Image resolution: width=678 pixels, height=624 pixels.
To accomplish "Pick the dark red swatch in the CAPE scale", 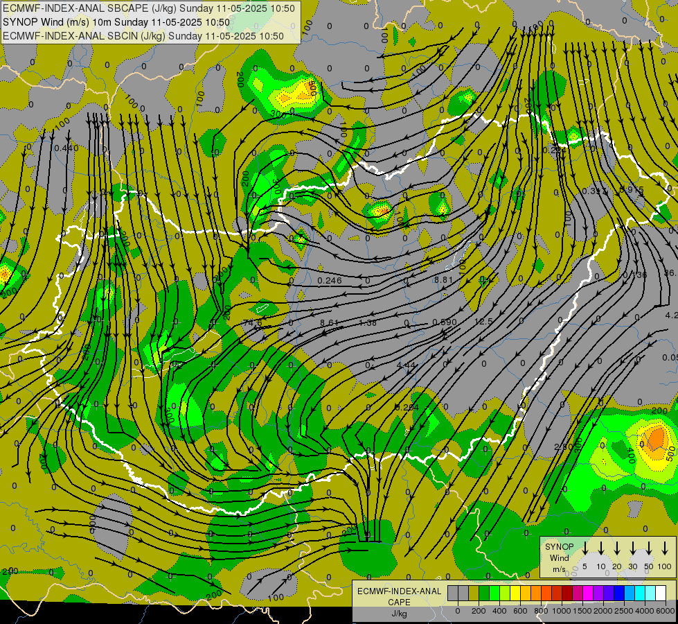I will click(567, 593).
